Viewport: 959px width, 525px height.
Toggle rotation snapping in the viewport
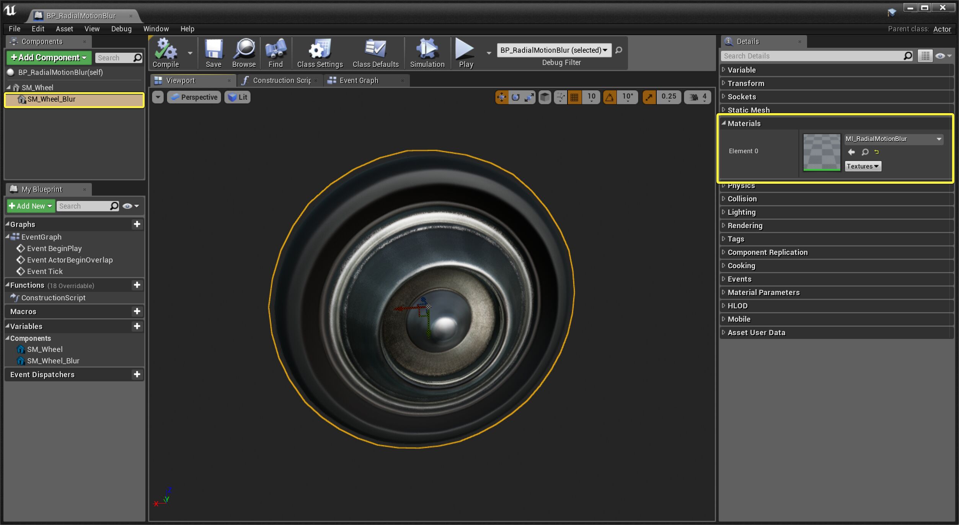tap(610, 97)
